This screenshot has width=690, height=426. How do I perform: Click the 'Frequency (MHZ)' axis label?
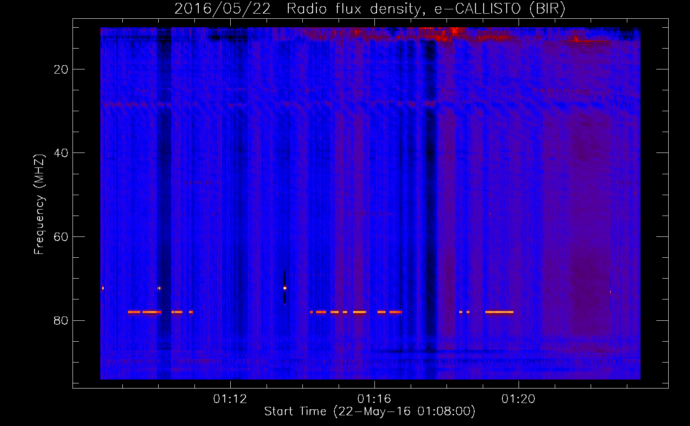pyautogui.click(x=39, y=204)
